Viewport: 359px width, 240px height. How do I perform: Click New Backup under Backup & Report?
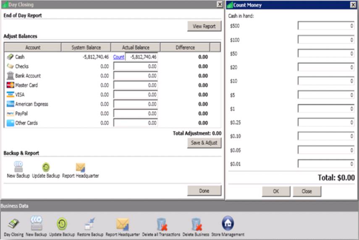coord(18,168)
